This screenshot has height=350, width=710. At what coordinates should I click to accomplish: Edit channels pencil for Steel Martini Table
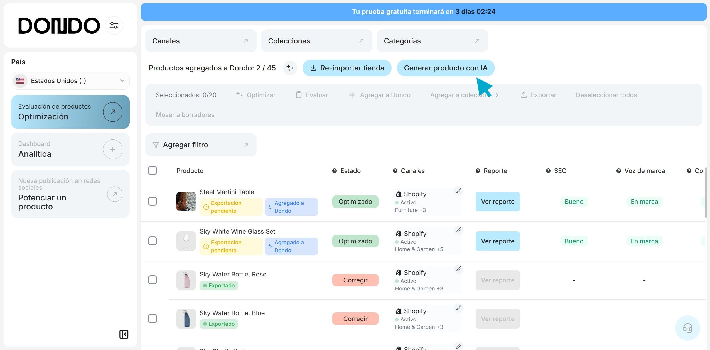[459, 191]
